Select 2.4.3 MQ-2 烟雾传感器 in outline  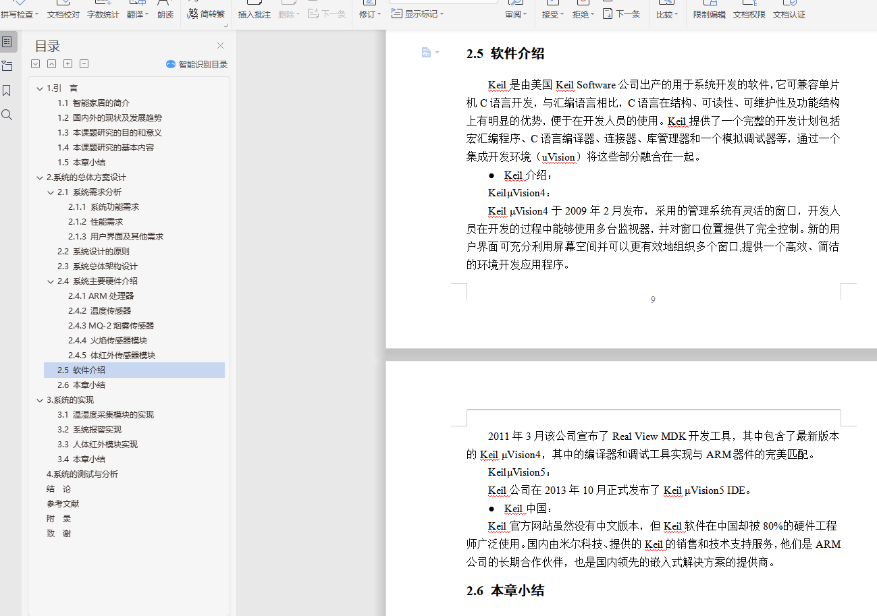(111, 326)
